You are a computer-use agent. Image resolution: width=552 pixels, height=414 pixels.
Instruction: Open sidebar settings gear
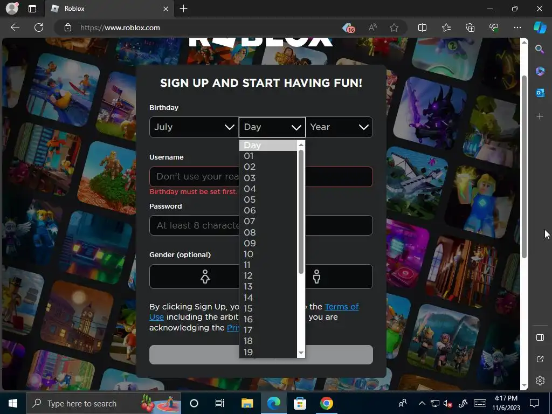pos(540,381)
